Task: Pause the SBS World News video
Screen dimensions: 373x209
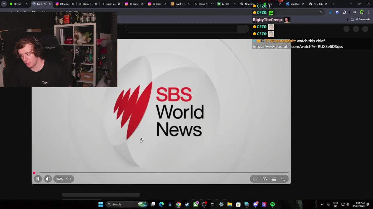Action: click(x=38, y=179)
